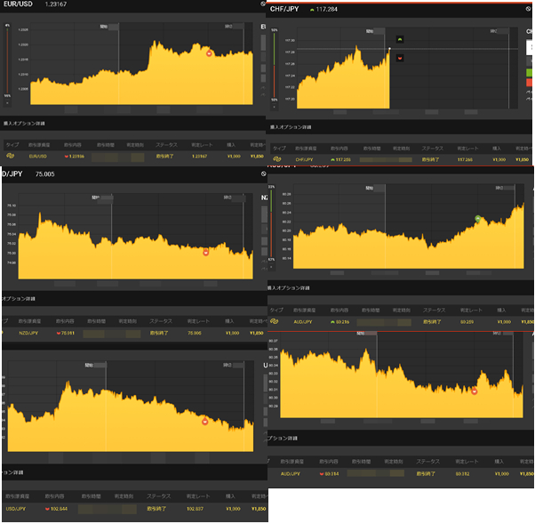Click the green up-arrow icon on CHF/JPY chart

pyautogui.click(x=400, y=40)
